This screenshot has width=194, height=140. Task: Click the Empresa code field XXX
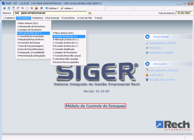(17, 13)
